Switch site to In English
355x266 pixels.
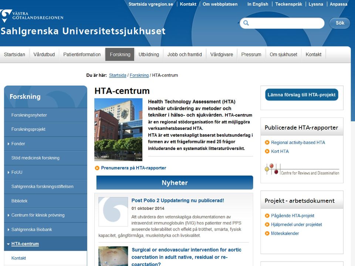(x=258, y=4)
